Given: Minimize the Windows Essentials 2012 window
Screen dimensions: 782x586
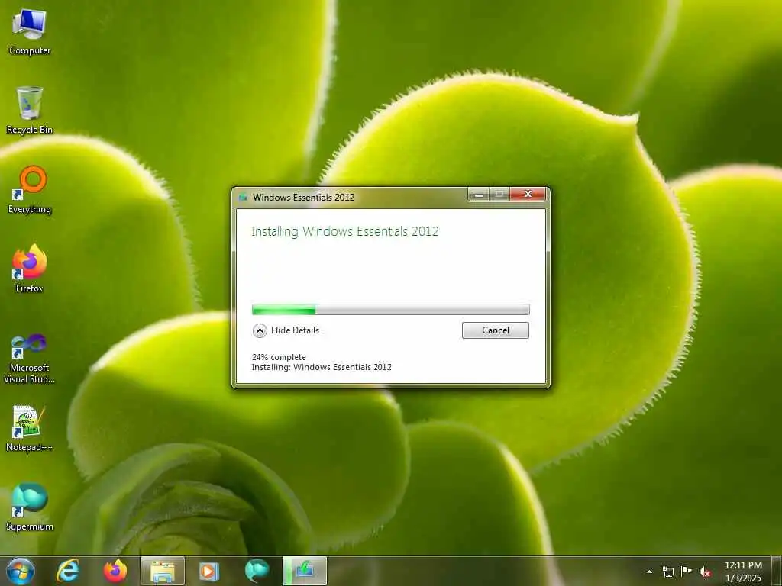Looking at the screenshot, I should tap(478, 195).
